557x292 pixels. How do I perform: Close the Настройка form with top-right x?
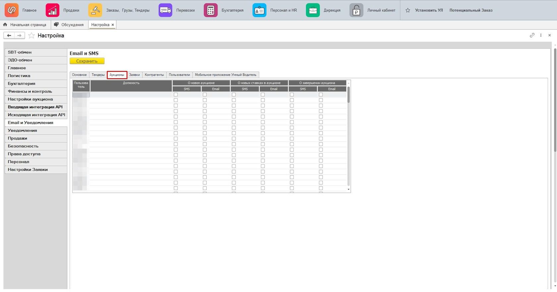tap(549, 35)
